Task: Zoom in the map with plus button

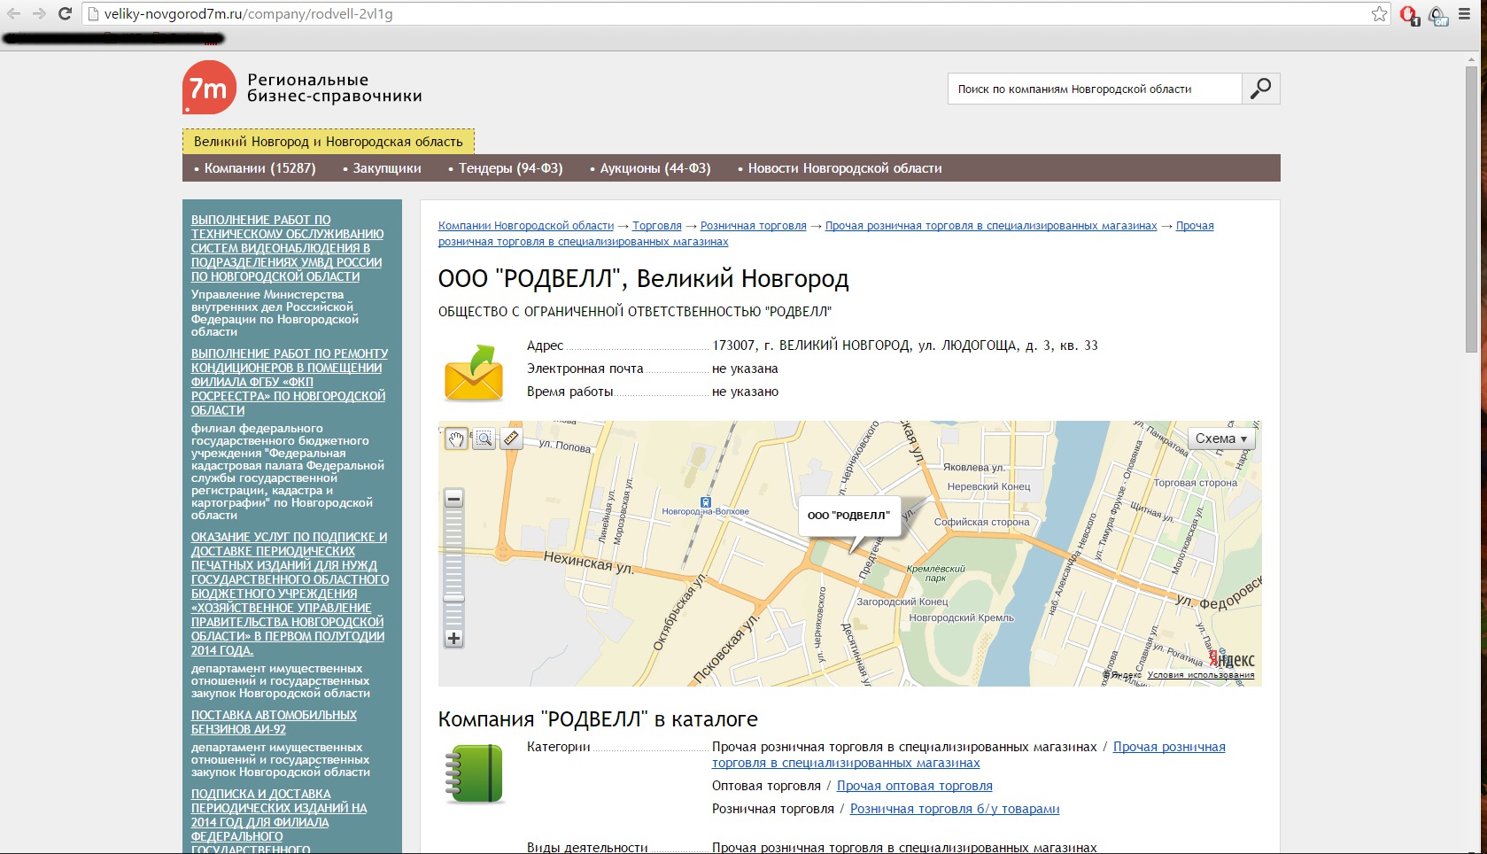Action: click(x=453, y=638)
